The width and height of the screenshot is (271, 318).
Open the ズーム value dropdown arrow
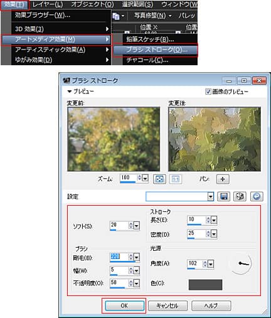[x=145, y=178]
